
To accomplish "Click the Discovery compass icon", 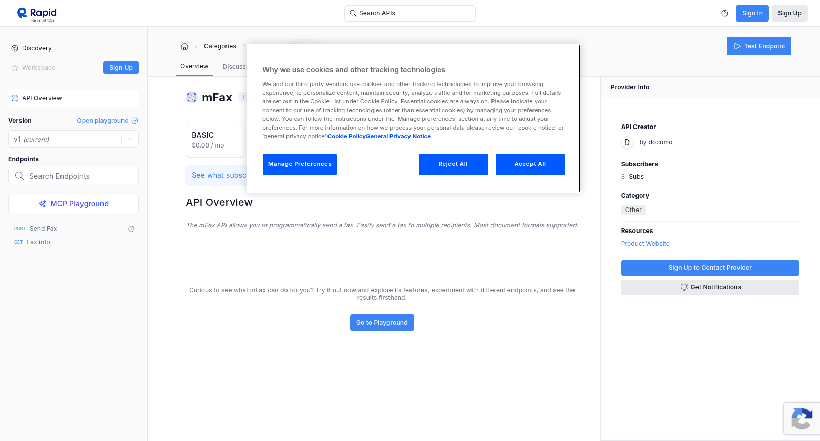I will pyautogui.click(x=15, y=48).
